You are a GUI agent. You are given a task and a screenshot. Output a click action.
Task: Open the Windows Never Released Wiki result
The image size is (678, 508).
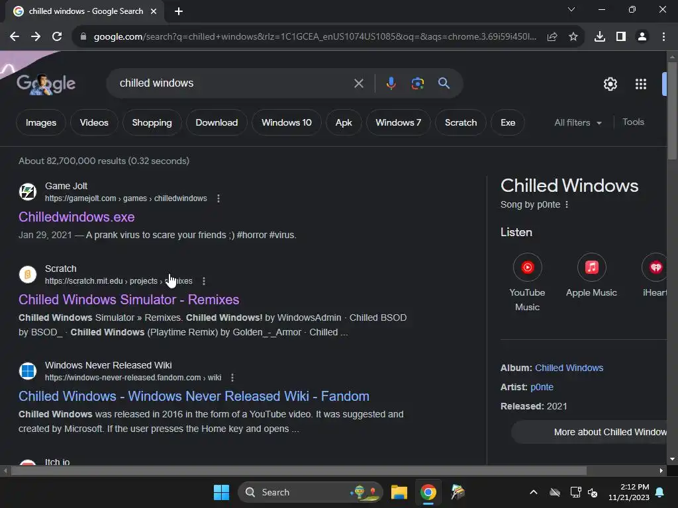(x=194, y=396)
